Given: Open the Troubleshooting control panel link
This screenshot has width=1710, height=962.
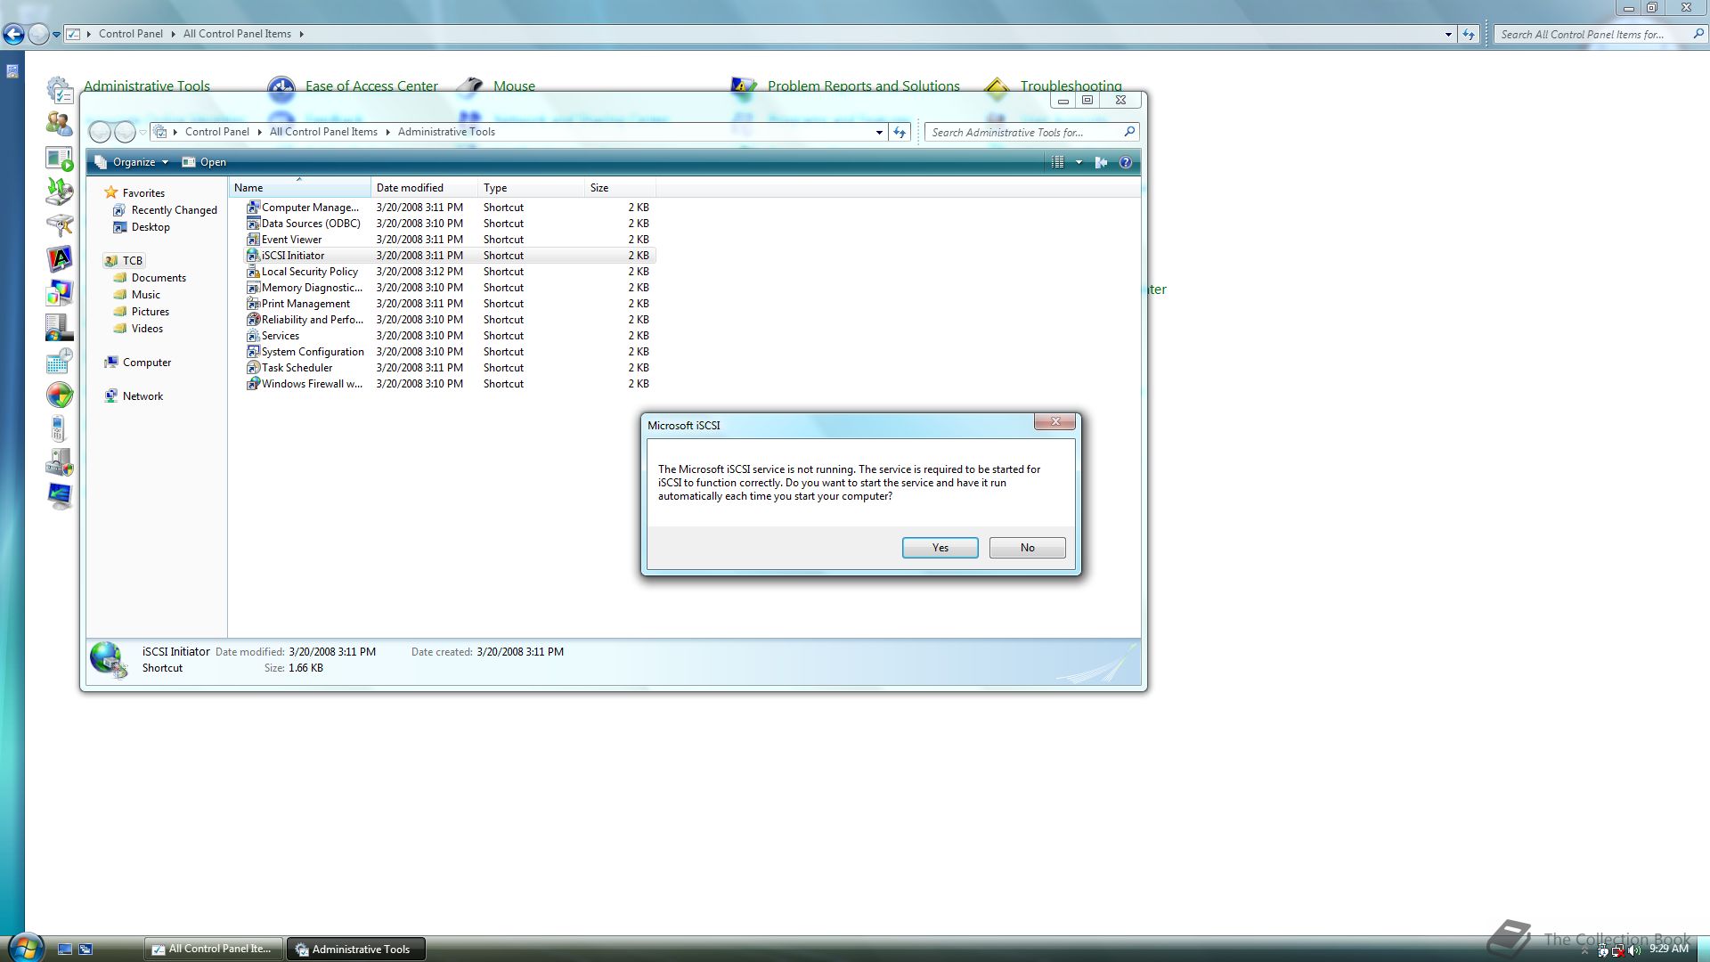Looking at the screenshot, I should pyautogui.click(x=1071, y=86).
